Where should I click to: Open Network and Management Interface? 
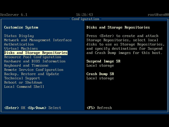[38, 40]
